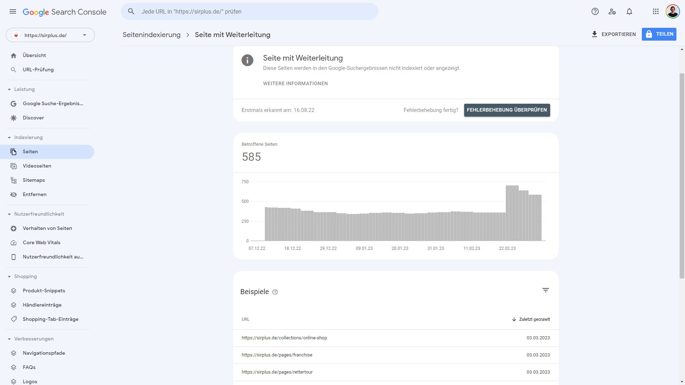685x385 pixels.
Task: Click the Entfernen hidden-eye icon
Action: 14,195
